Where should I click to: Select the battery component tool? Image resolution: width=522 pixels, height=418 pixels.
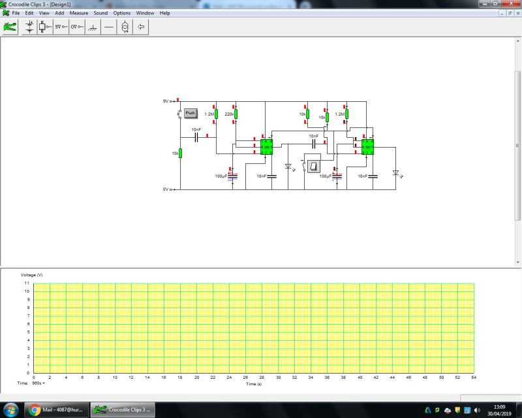[29, 27]
